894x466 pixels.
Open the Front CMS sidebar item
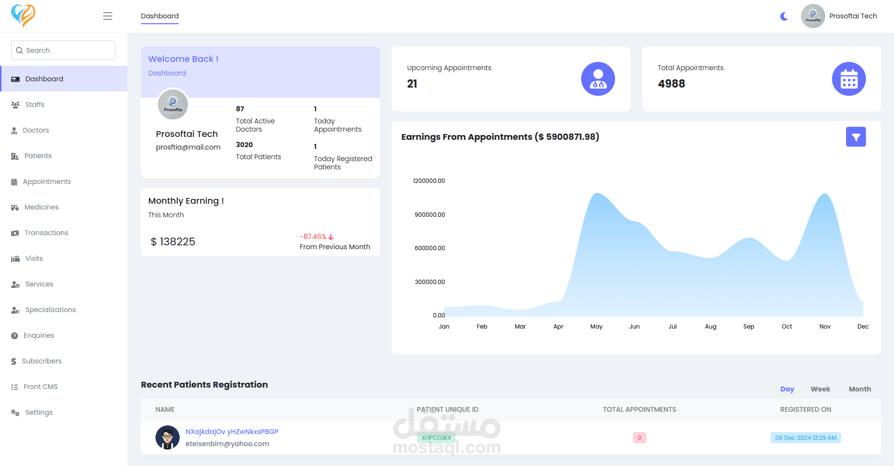[64, 387]
